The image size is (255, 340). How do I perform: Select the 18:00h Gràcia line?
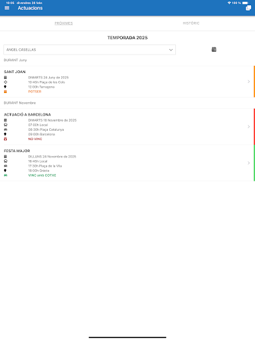pyautogui.click(x=39, y=171)
